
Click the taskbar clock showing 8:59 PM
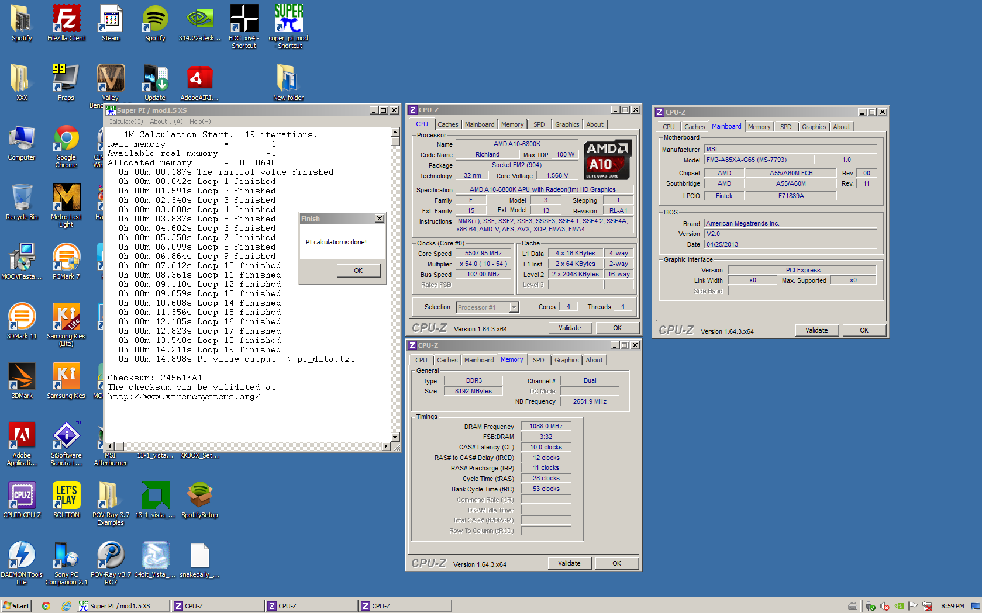point(952,606)
